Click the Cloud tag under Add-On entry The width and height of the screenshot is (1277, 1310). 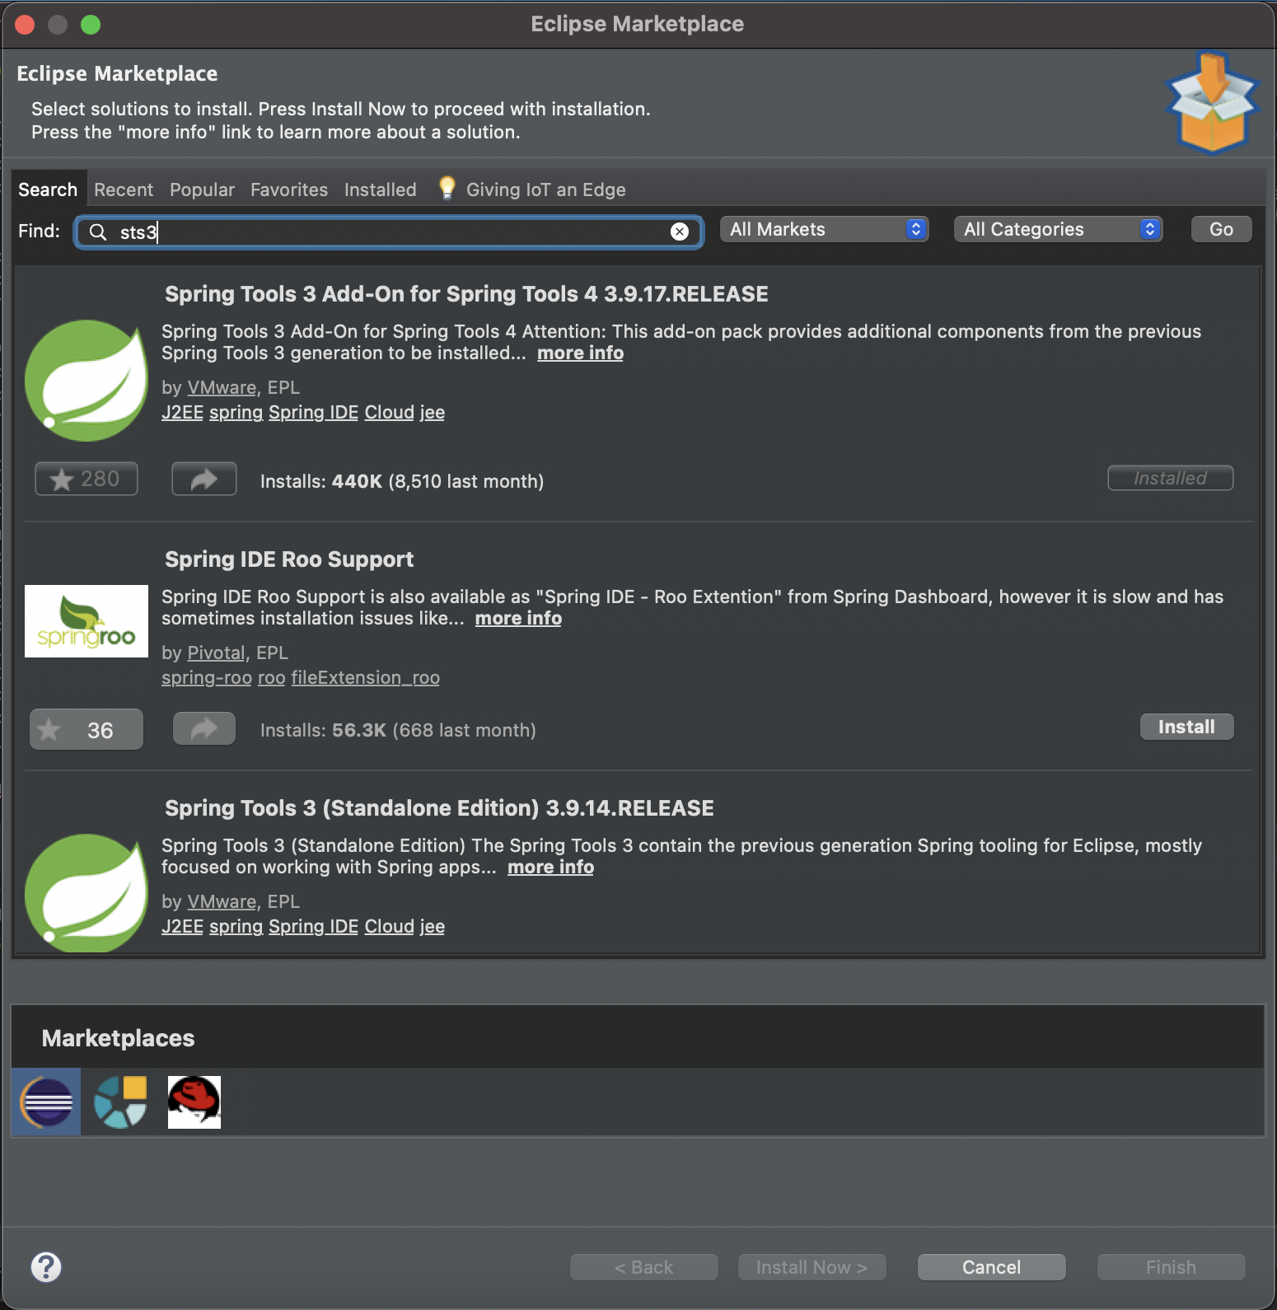pos(390,412)
